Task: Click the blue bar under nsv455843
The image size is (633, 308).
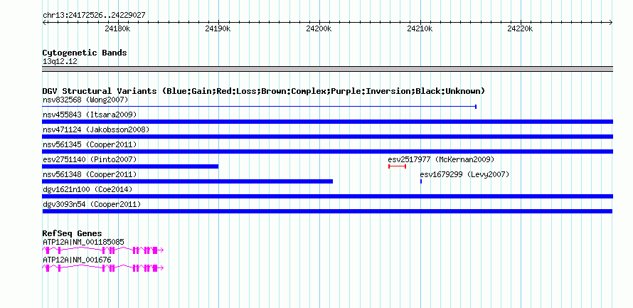Action: 327,122
